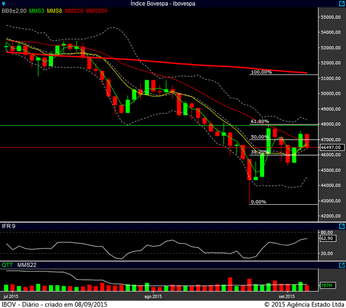Viewport: 346px width, 308px height.
Task: Click the app logo icon at top-left
Action: click(x=3, y=3)
